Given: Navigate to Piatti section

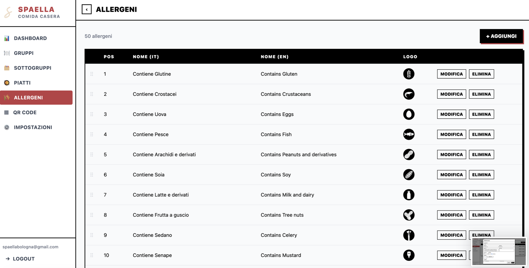Looking at the screenshot, I should point(36,83).
